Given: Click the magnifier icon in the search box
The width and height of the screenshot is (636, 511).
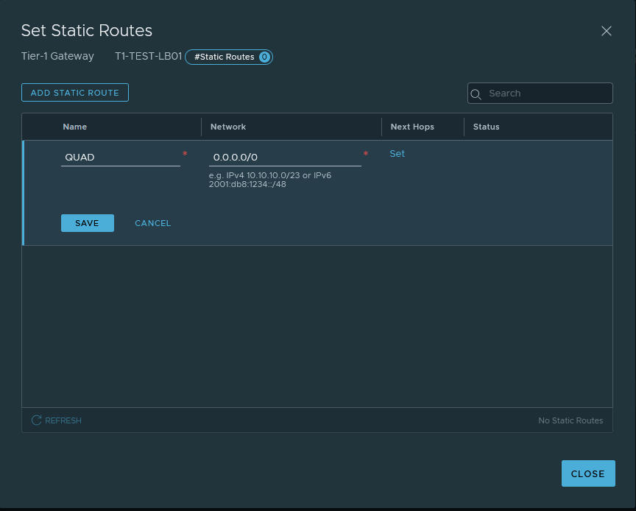Looking at the screenshot, I should click(x=476, y=94).
